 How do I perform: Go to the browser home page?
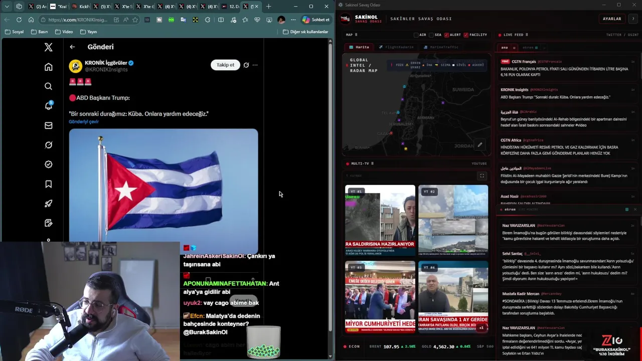(31, 20)
